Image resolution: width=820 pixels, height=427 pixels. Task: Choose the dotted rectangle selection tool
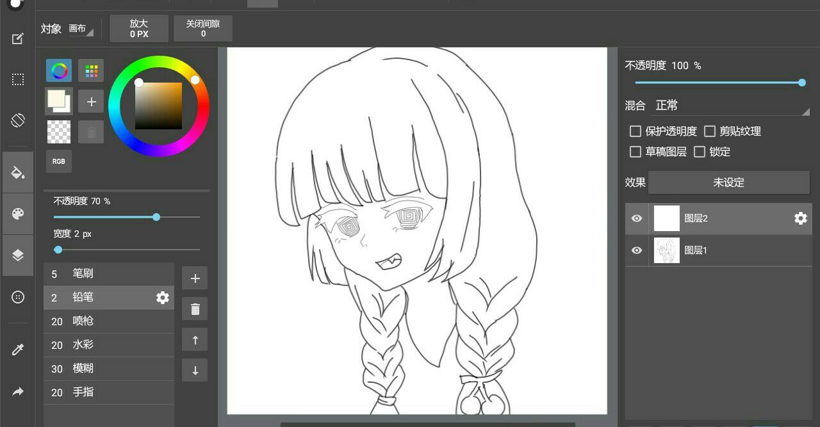[x=18, y=79]
